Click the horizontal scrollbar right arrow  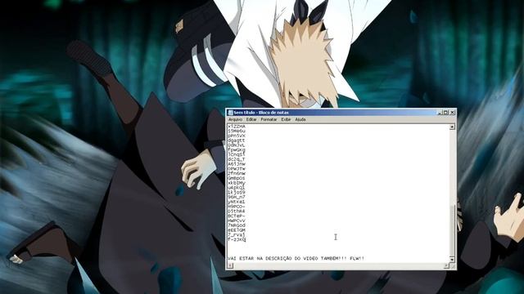tap(446, 265)
